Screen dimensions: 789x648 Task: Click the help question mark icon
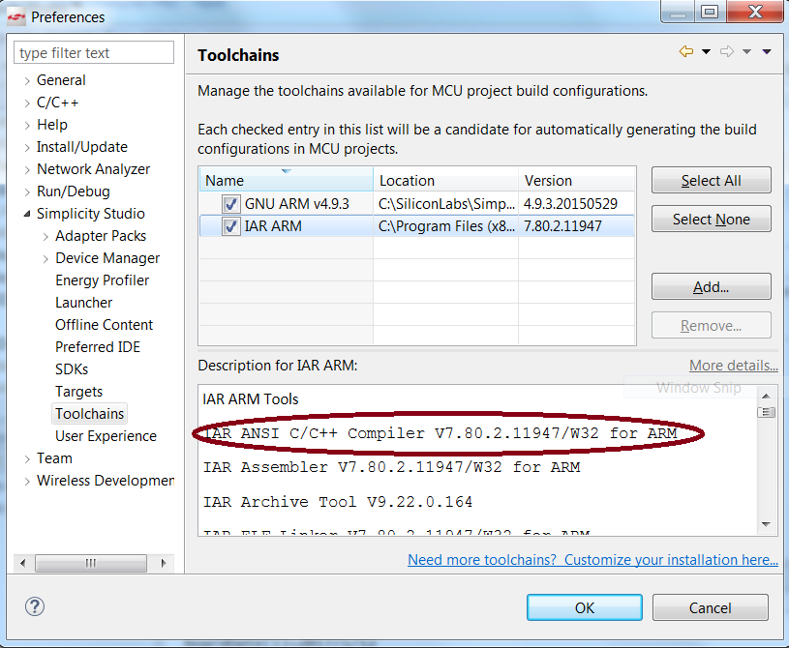(37, 606)
